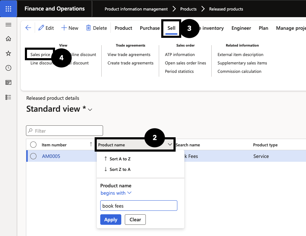Click Supplementary sales items
Image resolution: width=306 pixels, height=236 pixels.
(x=242, y=63)
